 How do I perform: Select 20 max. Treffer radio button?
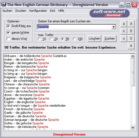(51, 39)
